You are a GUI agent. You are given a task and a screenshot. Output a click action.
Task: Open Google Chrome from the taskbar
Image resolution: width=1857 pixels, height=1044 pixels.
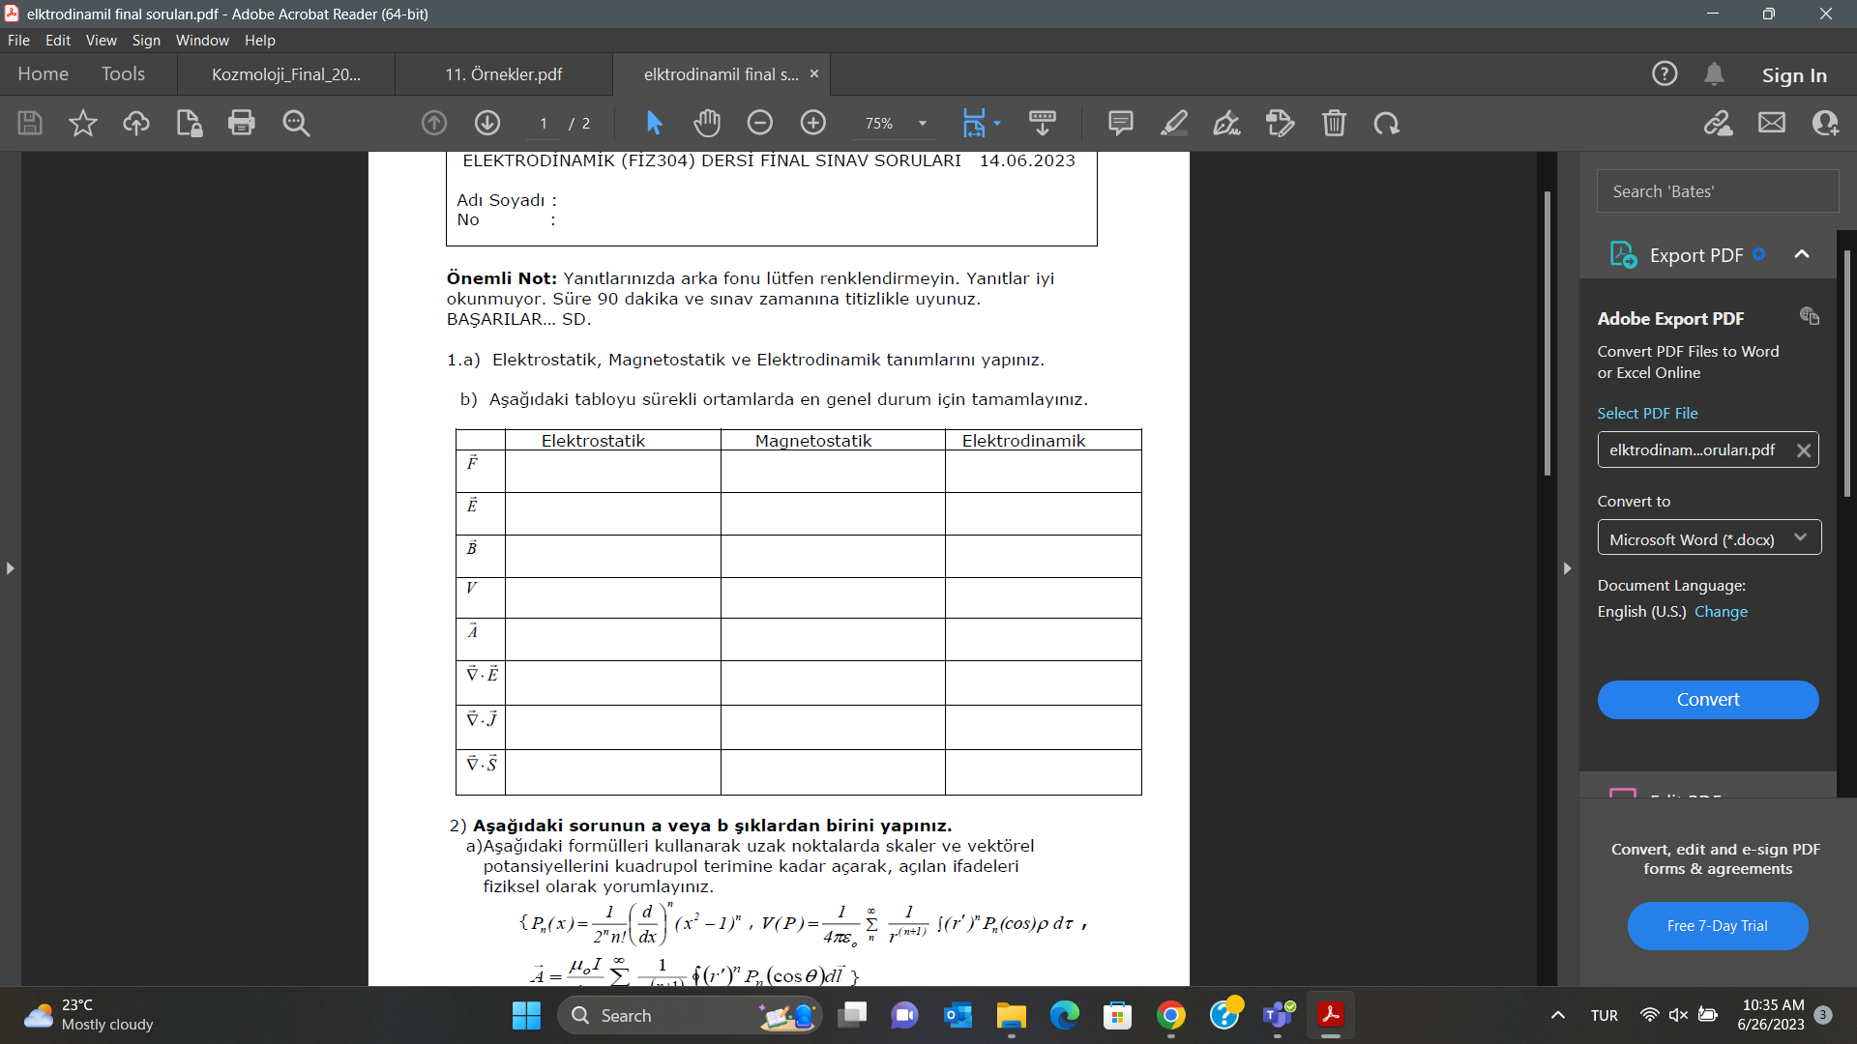pos(1170,1015)
